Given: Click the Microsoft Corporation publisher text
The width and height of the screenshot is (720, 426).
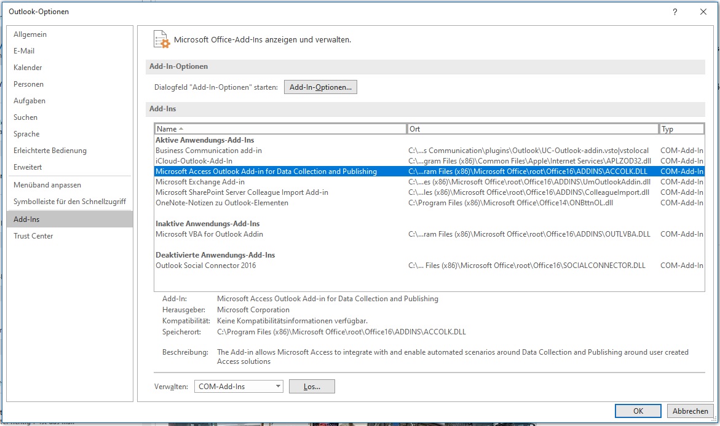Looking at the screenshot, I should 253,310.
